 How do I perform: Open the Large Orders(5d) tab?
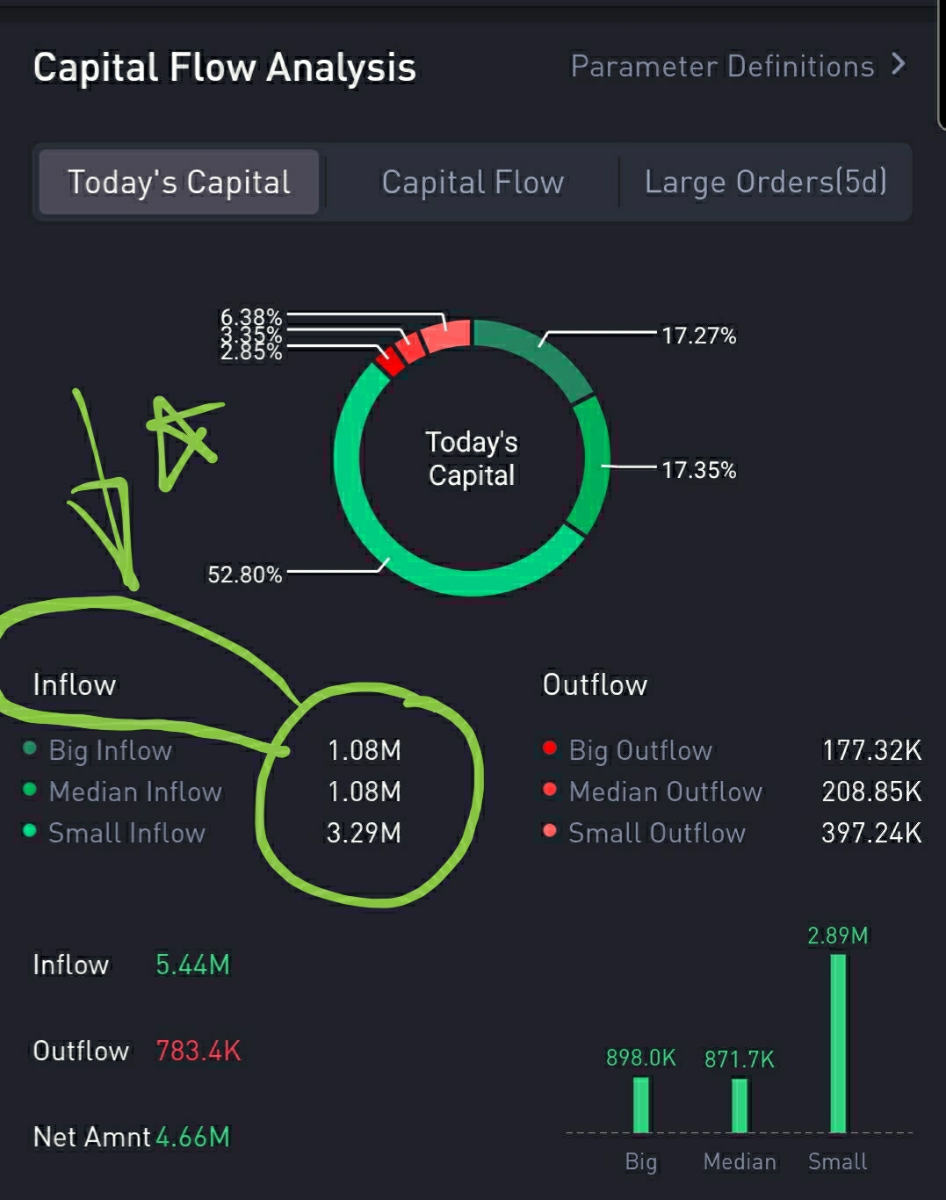pyautogui.click(x=765, y=182)
